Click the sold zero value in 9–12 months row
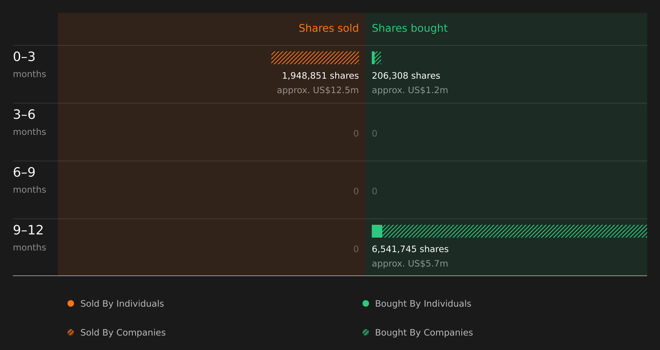Viewport: 660px width, 350px height. point(356,249)
